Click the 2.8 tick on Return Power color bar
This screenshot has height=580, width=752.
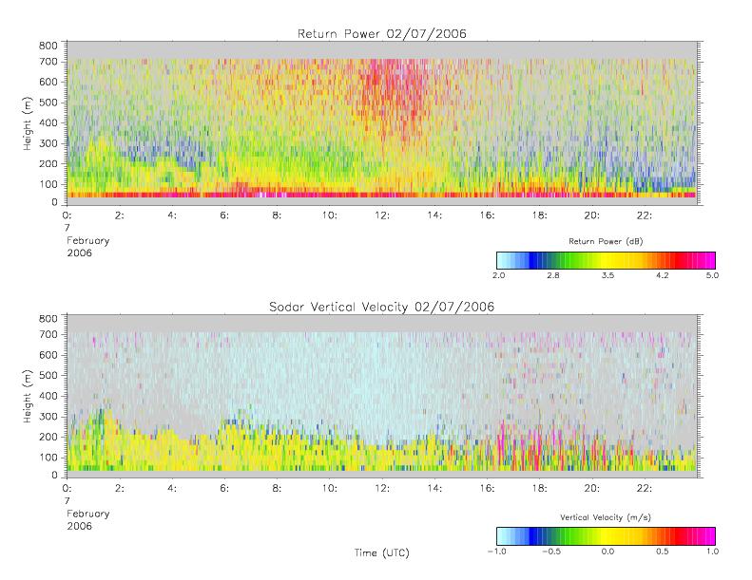(x=553, y=275)
